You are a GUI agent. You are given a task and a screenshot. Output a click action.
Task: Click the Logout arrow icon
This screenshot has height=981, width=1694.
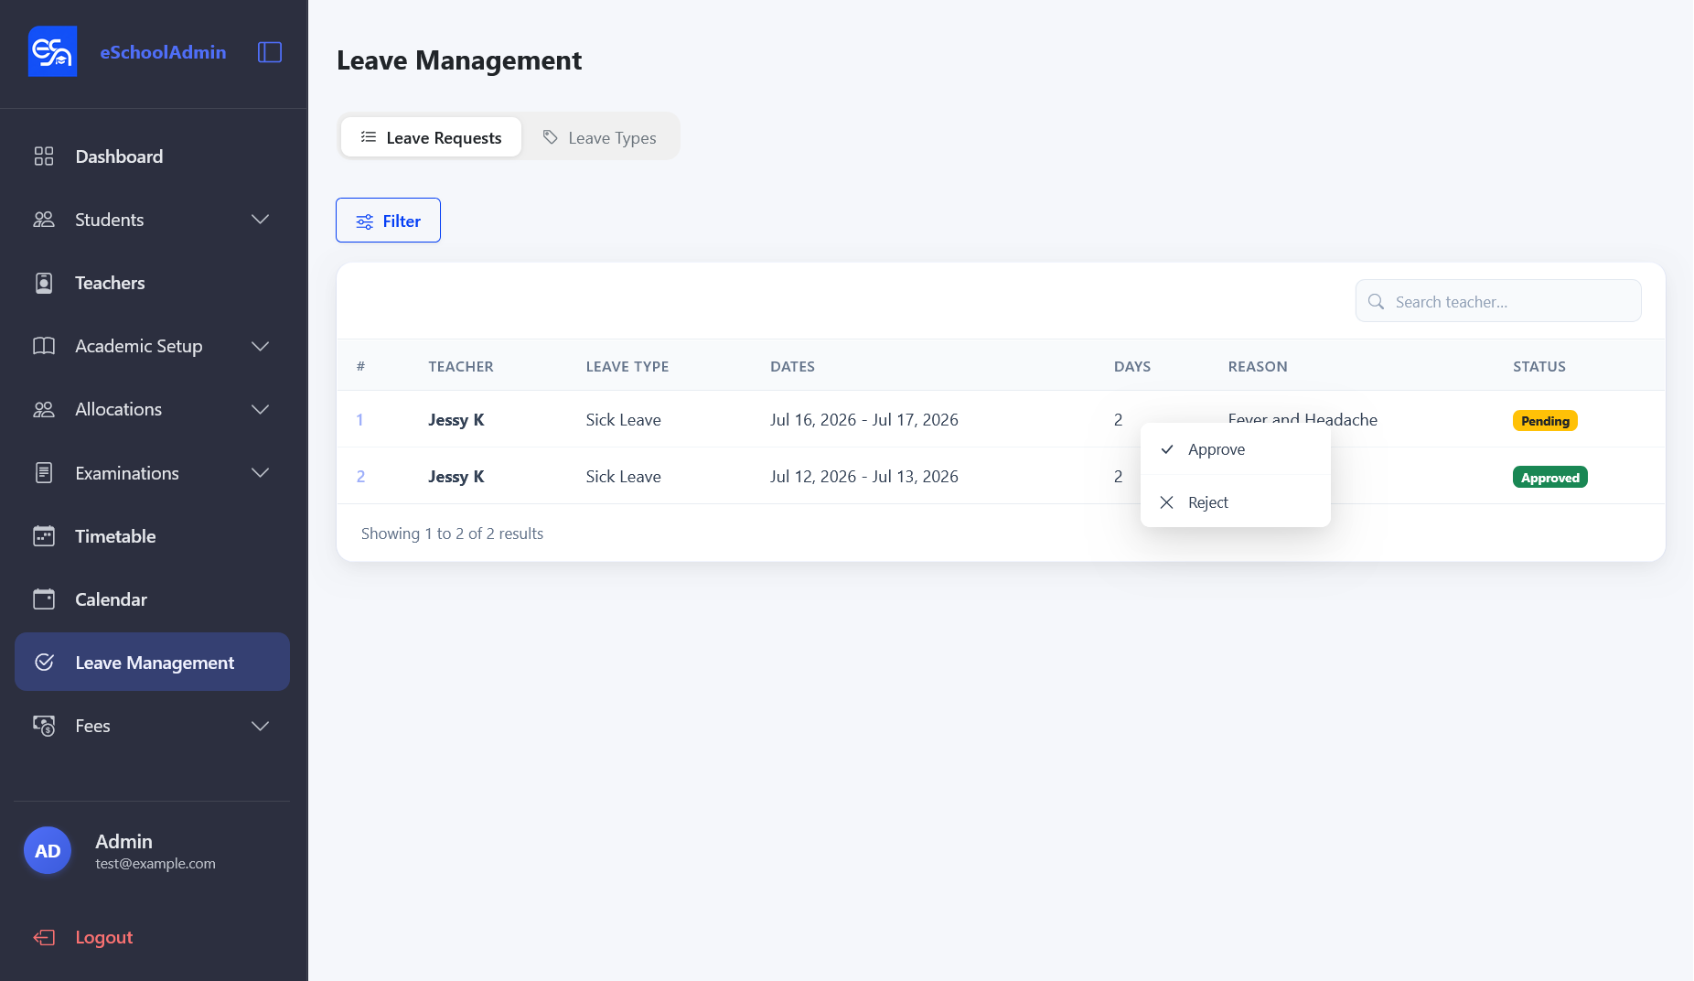point(44,937)
